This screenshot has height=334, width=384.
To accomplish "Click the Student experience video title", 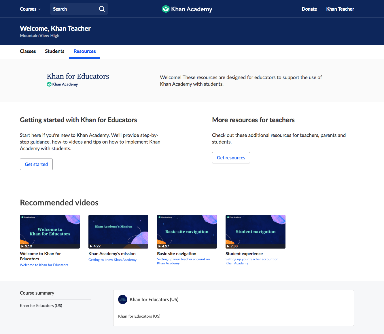I will (x=244, y=254).
